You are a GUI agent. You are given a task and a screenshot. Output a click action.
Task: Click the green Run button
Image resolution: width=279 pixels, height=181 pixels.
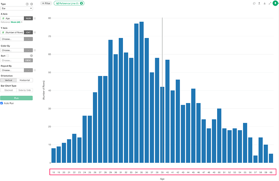tap(17, 98)
